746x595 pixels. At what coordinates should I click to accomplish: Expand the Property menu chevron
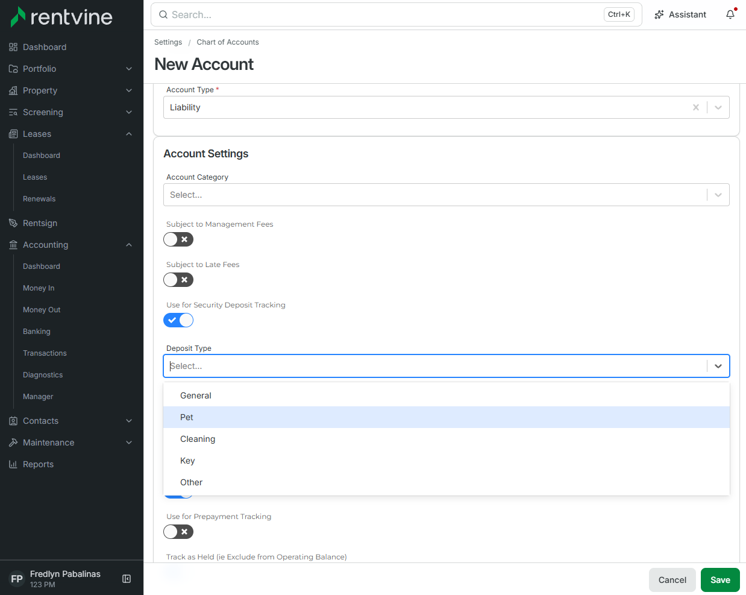pos(129,90)
